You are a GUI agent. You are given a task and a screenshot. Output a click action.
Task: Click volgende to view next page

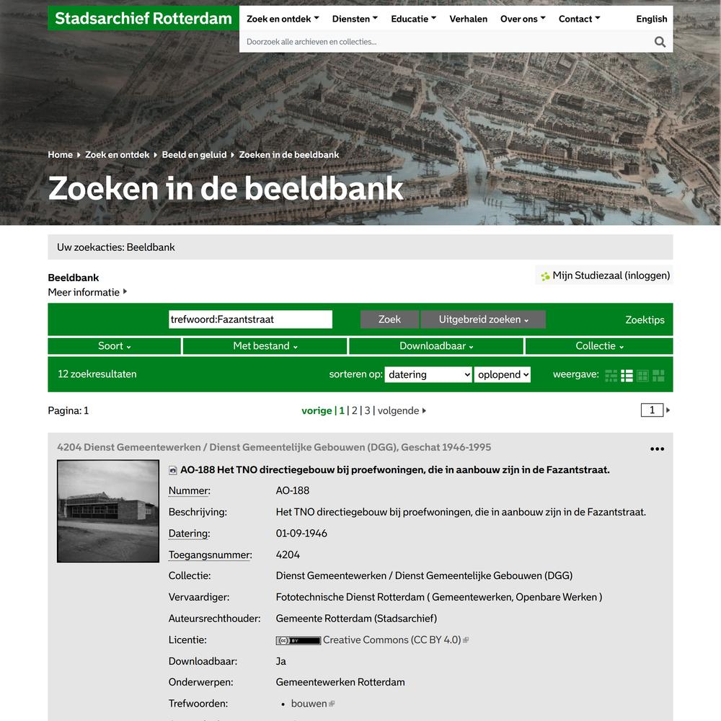point(402,410)
